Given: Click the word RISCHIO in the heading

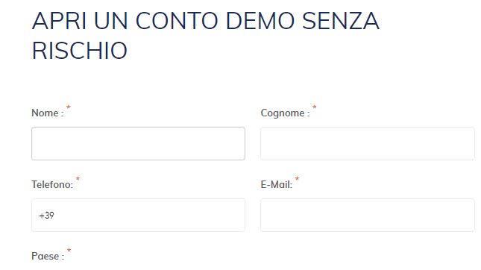Looking at the screenshot, I should point(80,51).
